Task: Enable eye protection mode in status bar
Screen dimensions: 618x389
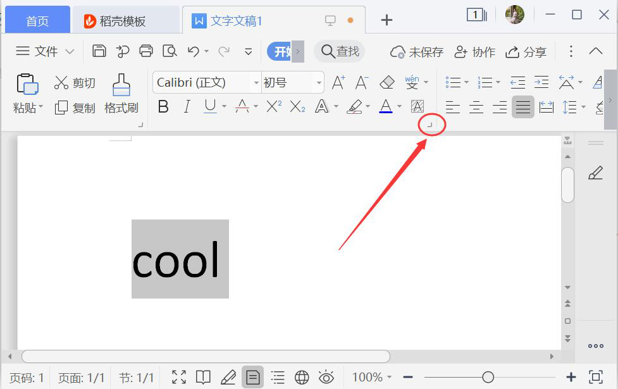Action: tap(326, 378)
